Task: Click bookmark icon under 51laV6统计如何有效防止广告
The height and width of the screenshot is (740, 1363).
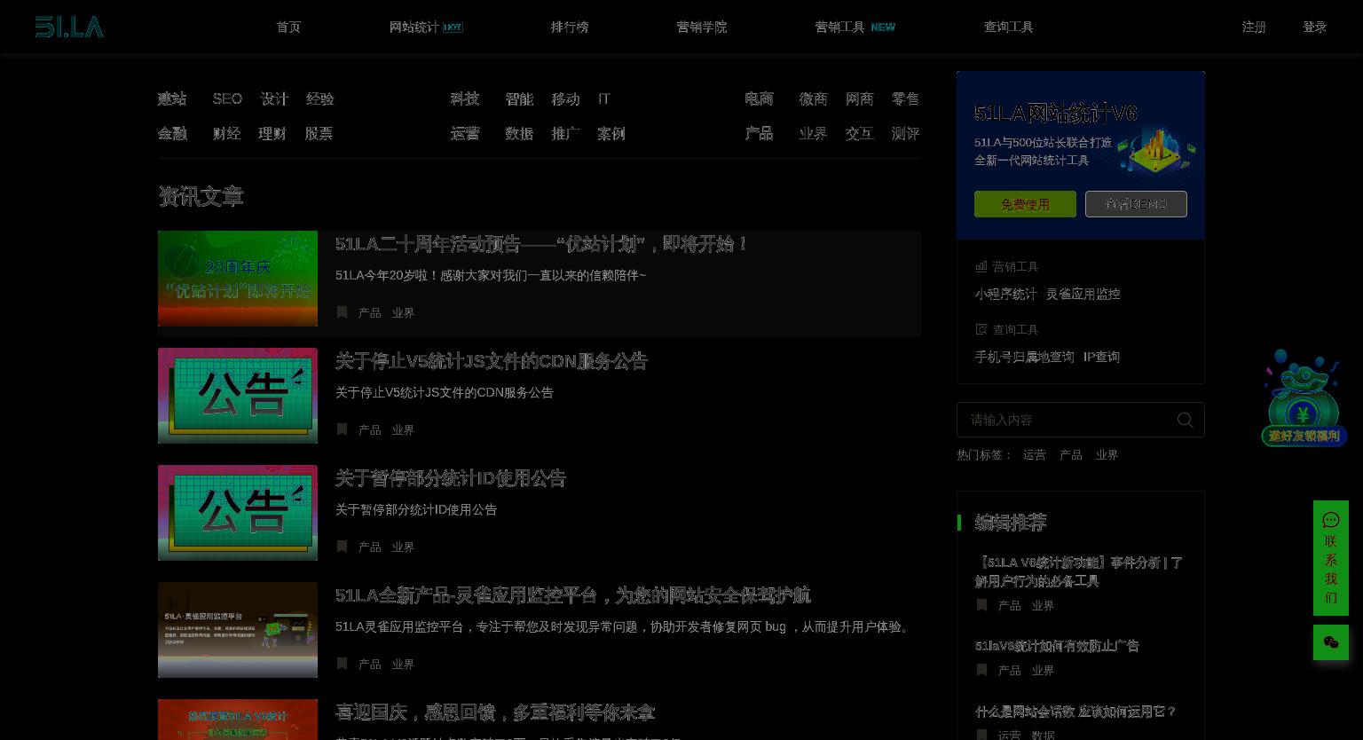Action: [x=981, y=670]
